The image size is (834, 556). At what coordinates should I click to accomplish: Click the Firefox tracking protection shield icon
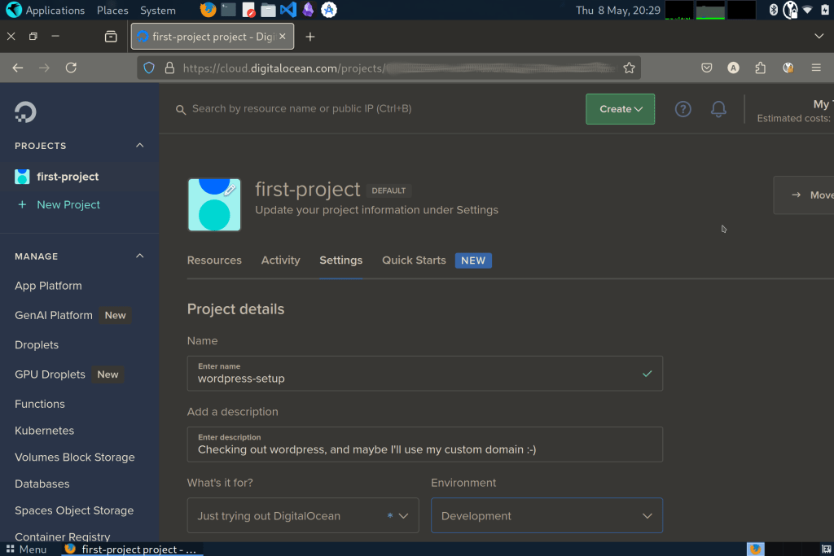click(149, 68)
